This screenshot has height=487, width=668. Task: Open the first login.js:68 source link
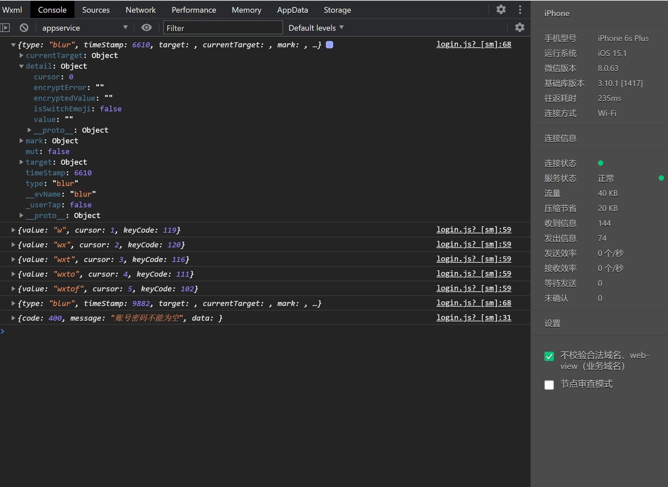point(473,44)
